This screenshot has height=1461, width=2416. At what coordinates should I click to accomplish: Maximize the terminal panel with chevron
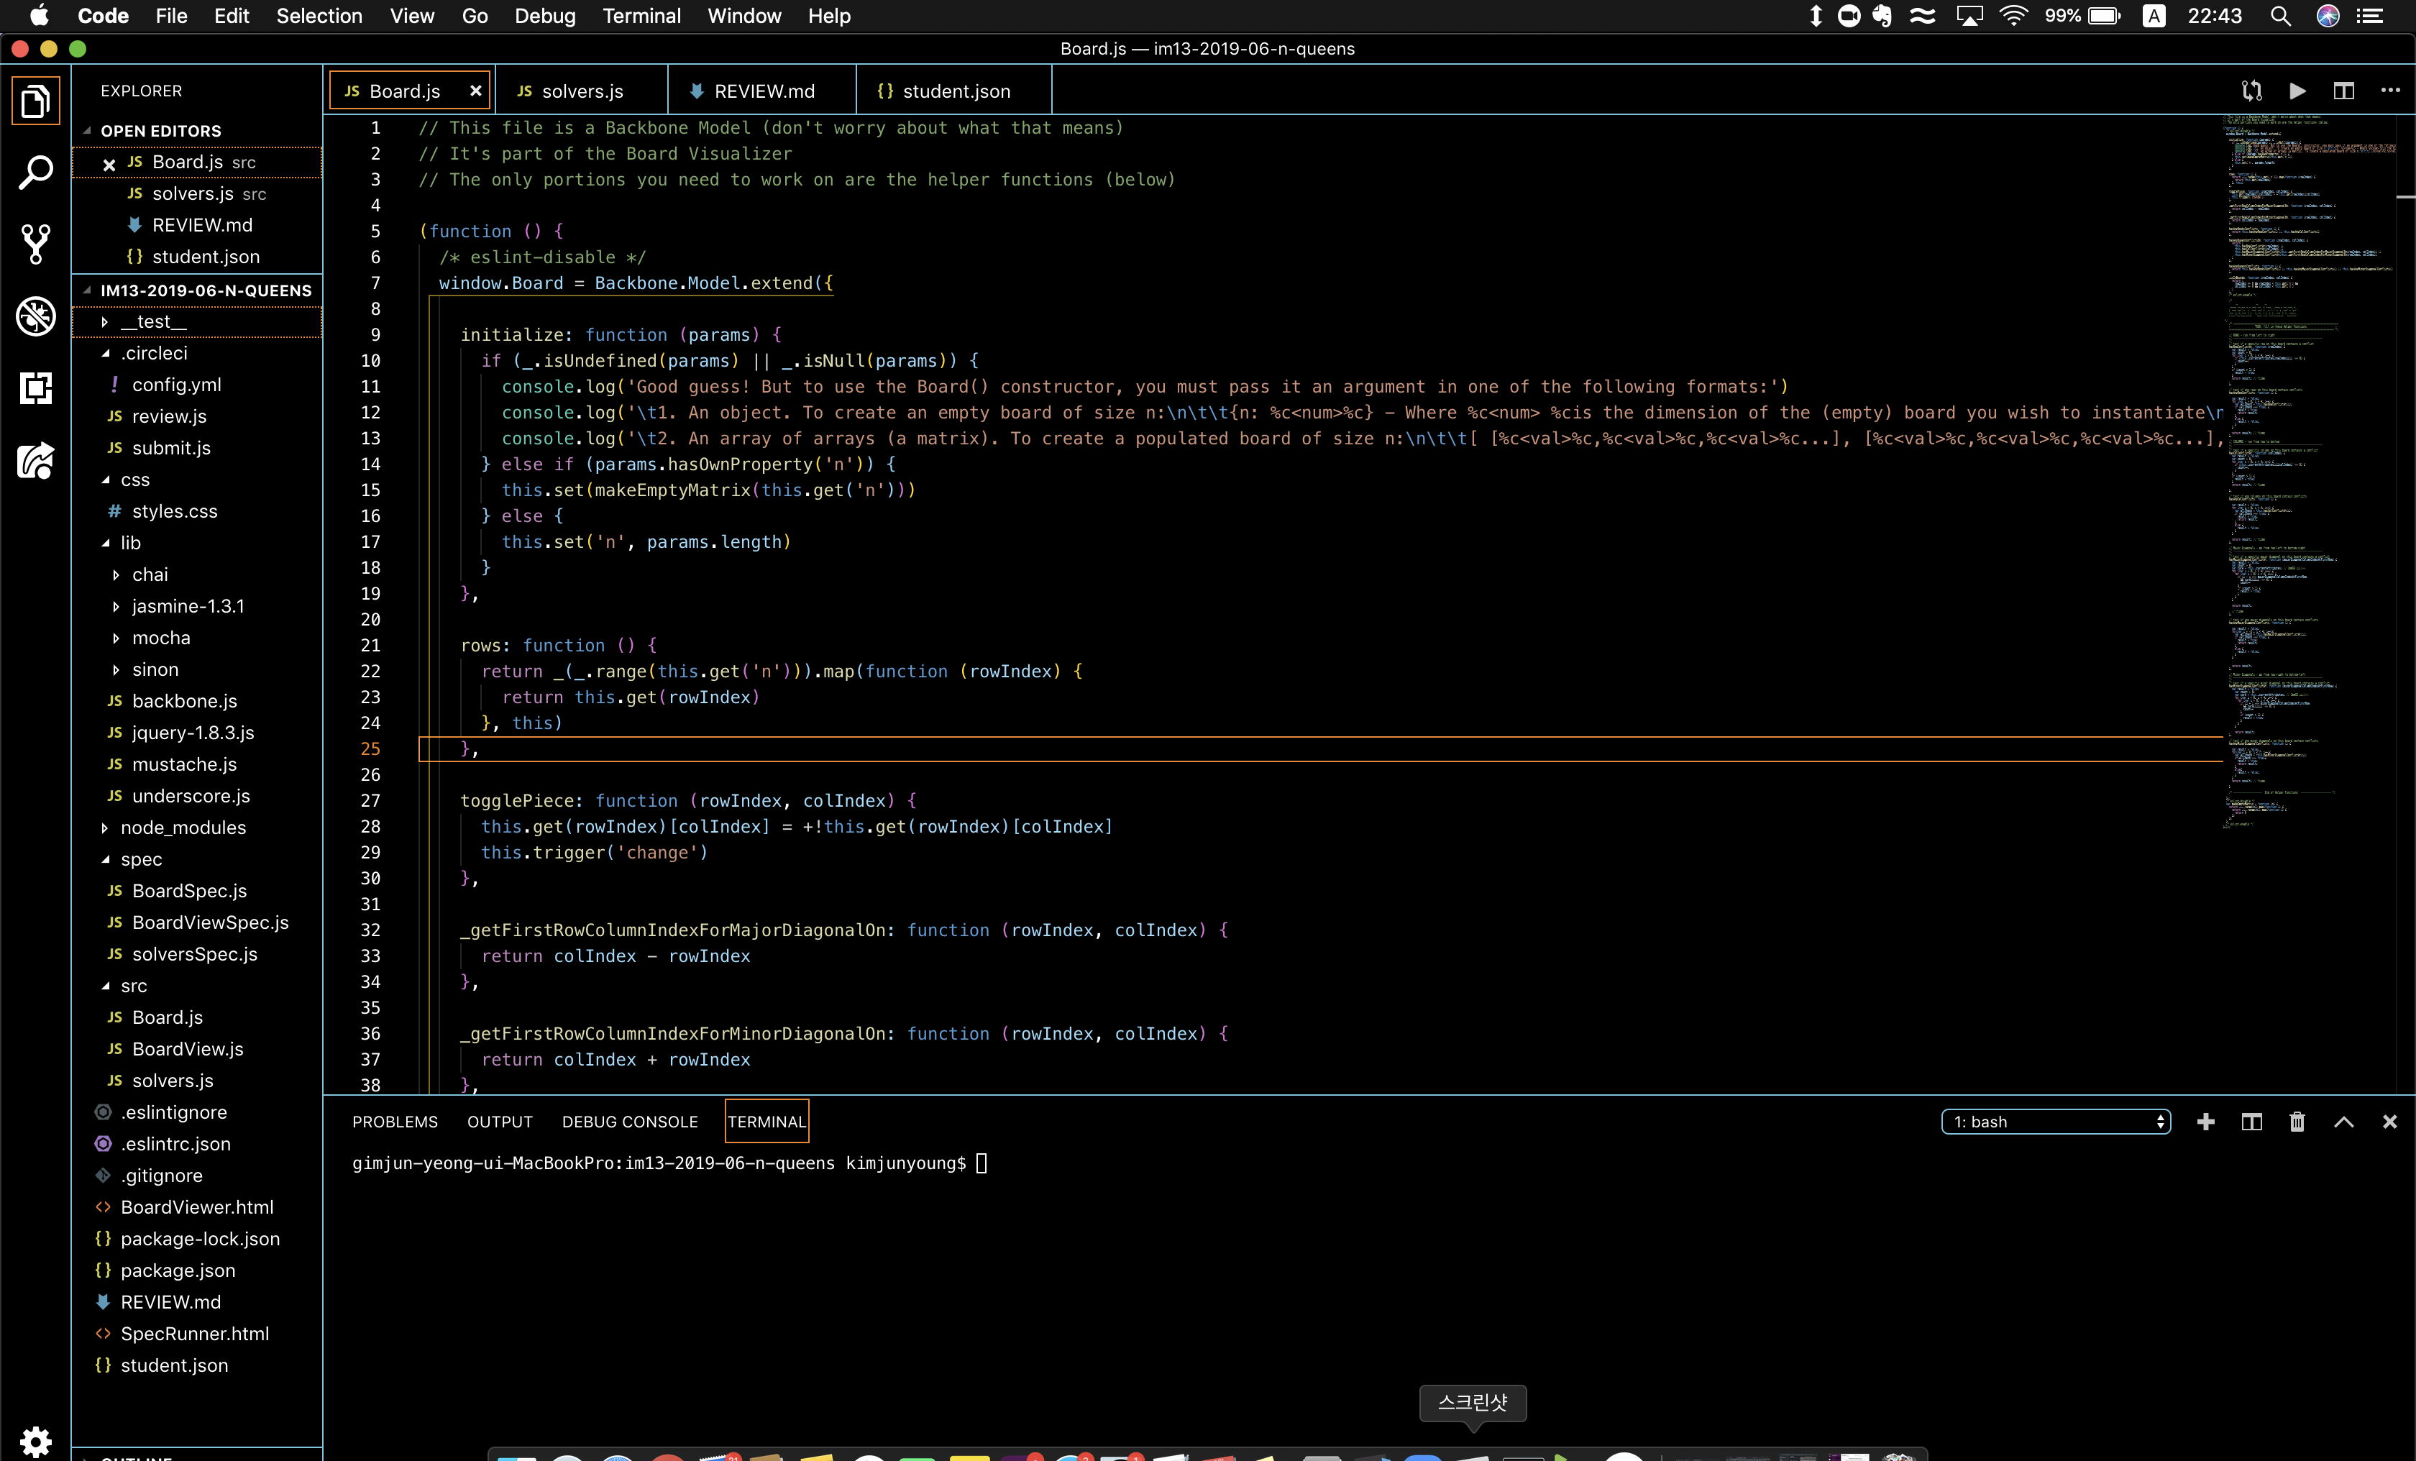point(2343,1122)
